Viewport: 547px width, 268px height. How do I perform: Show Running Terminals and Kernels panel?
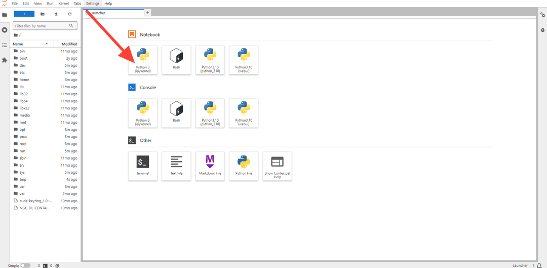[5, 30]
